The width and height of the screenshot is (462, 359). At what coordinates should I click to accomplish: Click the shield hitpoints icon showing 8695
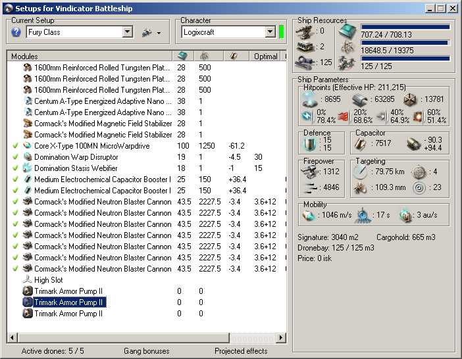pyautogui.click(x=310, y=99)
